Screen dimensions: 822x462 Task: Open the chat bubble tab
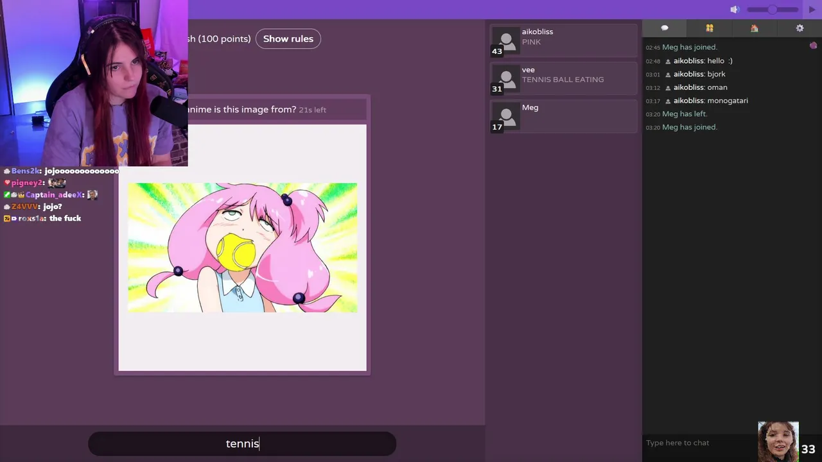click(x=665, y=28)
